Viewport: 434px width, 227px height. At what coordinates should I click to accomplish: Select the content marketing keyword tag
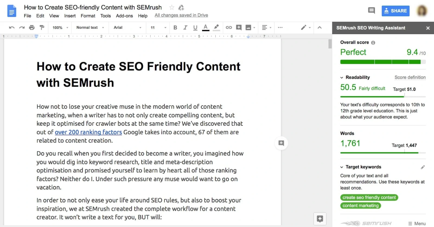361,206
